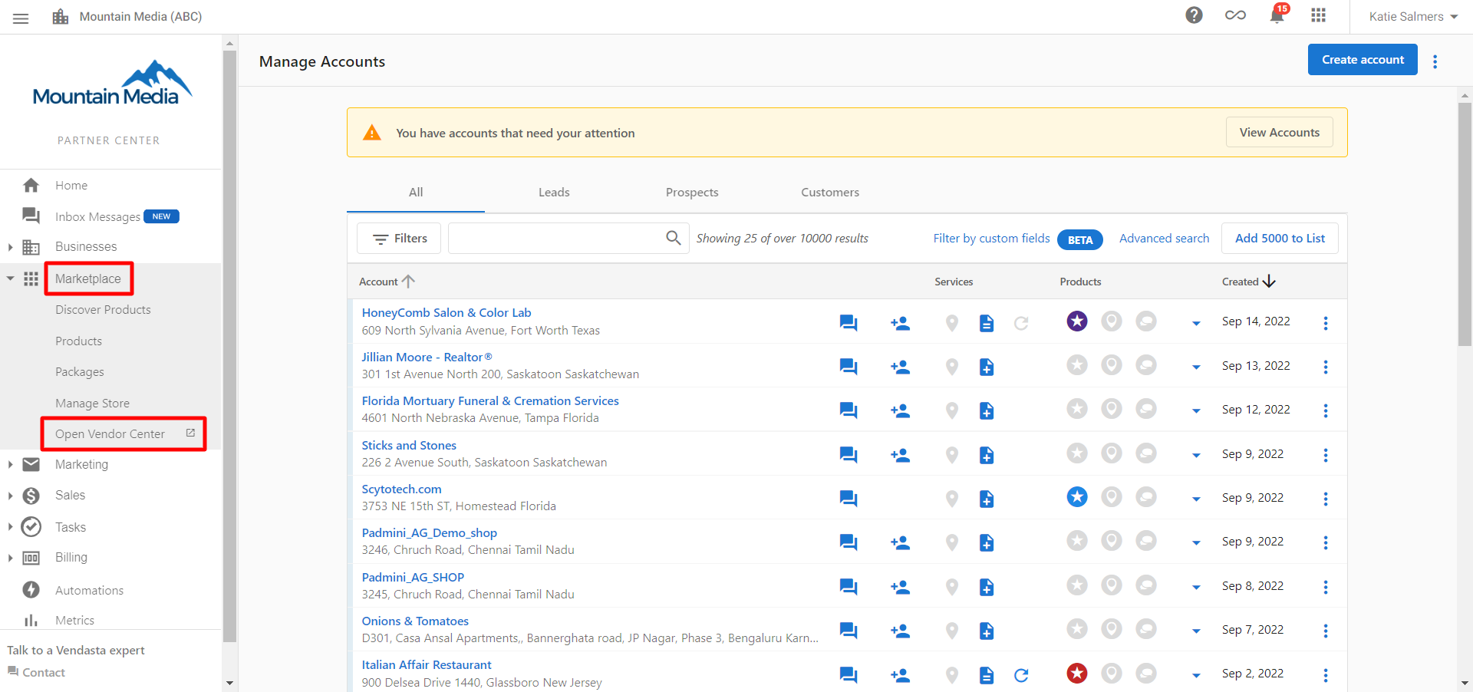Click the main page vertical scrollbar
The image size is (1473, 692).
[x=1465, y=224]
